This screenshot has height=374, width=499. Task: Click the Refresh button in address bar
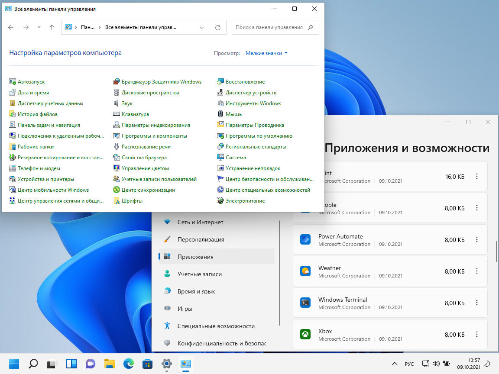218,27
